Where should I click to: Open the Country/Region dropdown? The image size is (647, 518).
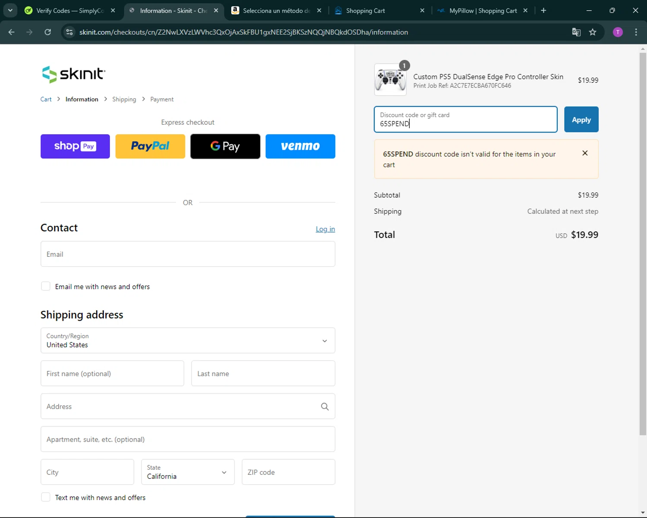point(188,341)
